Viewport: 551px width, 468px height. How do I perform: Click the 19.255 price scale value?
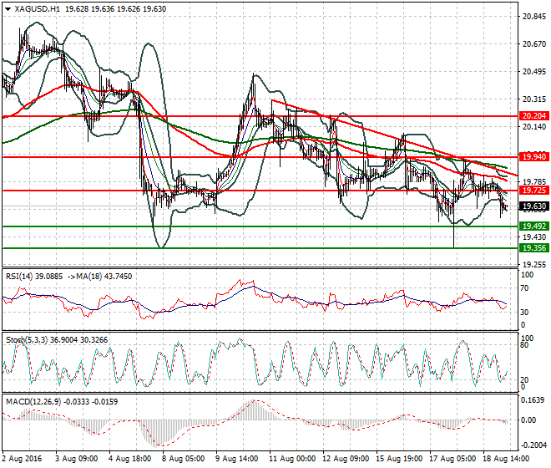534,265
